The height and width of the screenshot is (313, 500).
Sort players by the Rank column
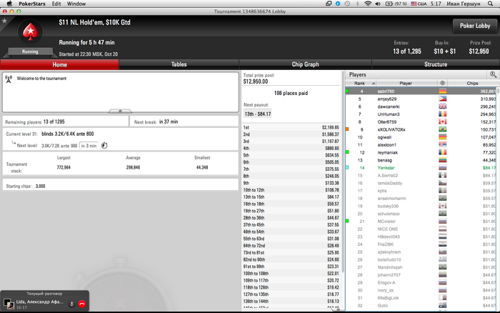[x=361, y=84]
